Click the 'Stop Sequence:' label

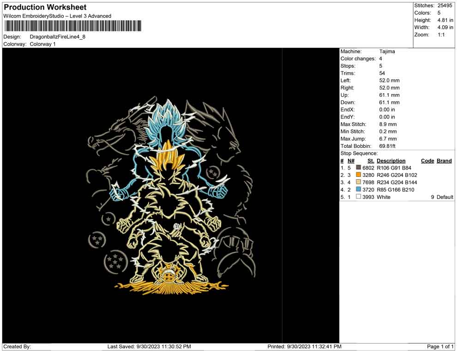pyautogui.click(x=359, y=153)
